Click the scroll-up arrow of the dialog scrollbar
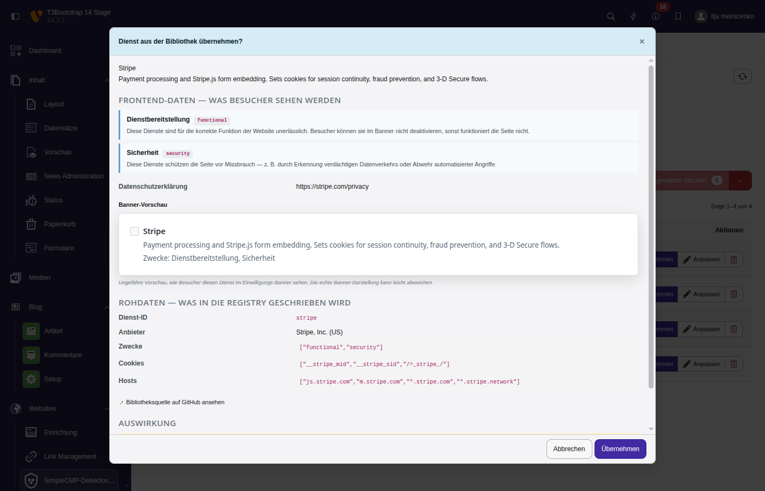 [651, 61]
